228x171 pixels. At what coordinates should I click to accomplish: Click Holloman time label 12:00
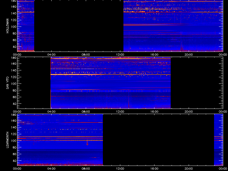pyautogui.click(x=120, y=55)
